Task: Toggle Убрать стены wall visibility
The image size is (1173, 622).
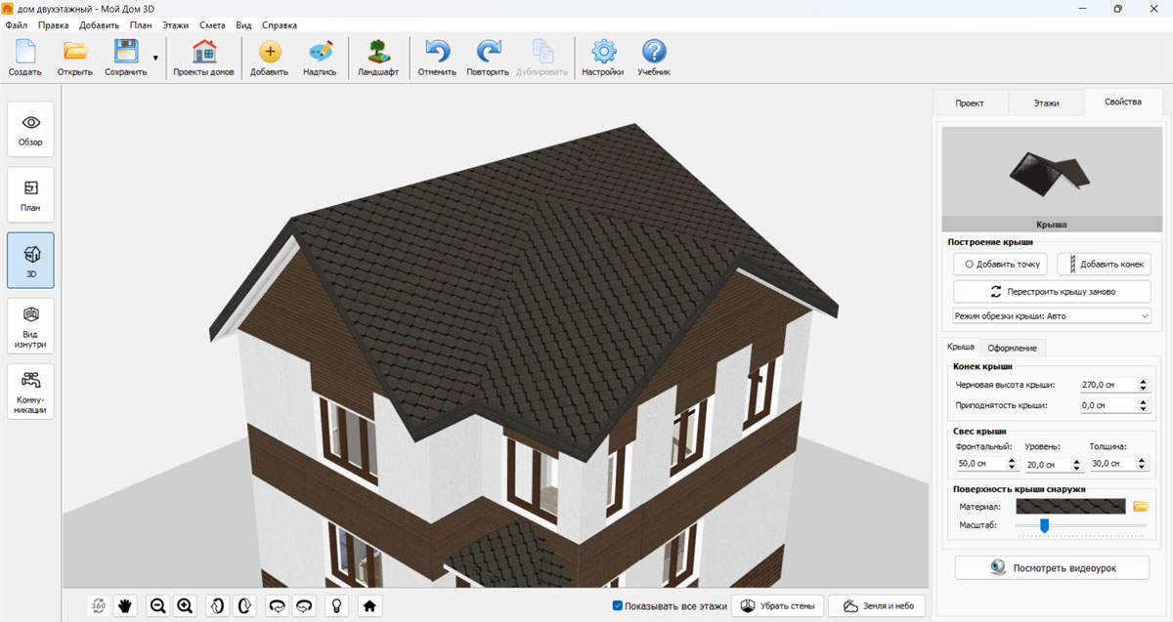Action: coord(778,606)
